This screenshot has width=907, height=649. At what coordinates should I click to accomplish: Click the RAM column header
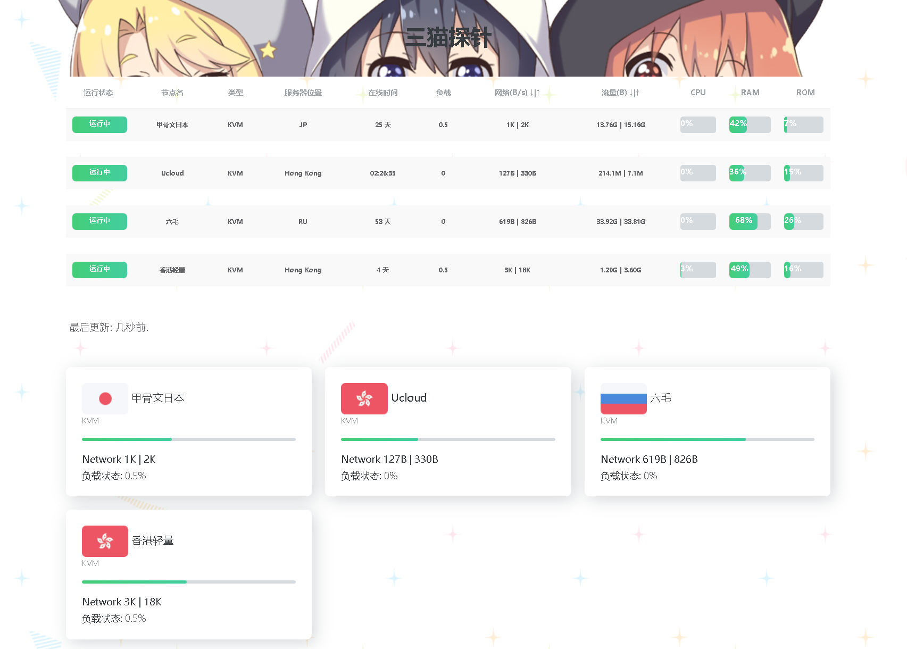[x=750, y=93]
